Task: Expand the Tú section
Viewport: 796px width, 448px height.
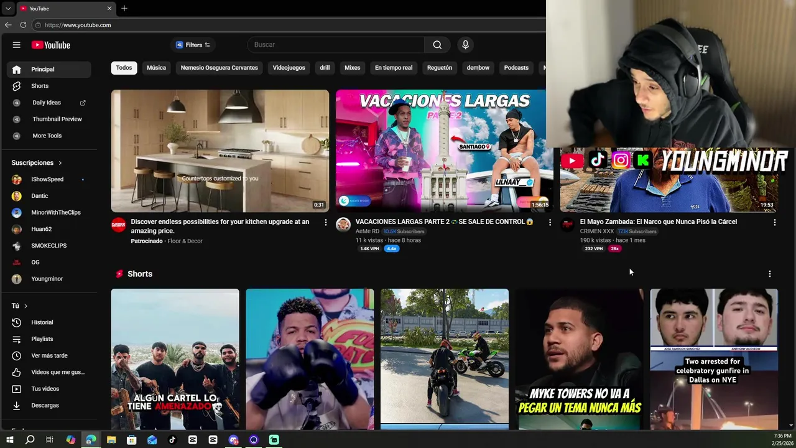Action: click(20, 306)
